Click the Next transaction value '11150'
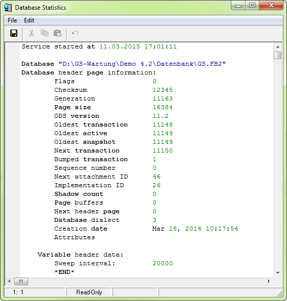 pos(163,150)
